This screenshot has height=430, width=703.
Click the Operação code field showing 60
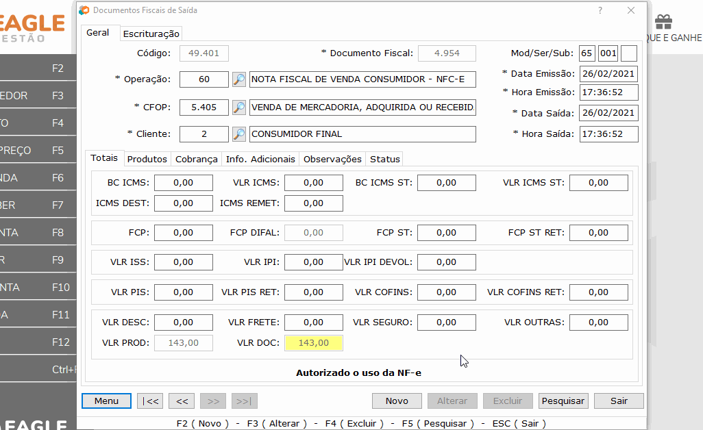click(204, 79)
